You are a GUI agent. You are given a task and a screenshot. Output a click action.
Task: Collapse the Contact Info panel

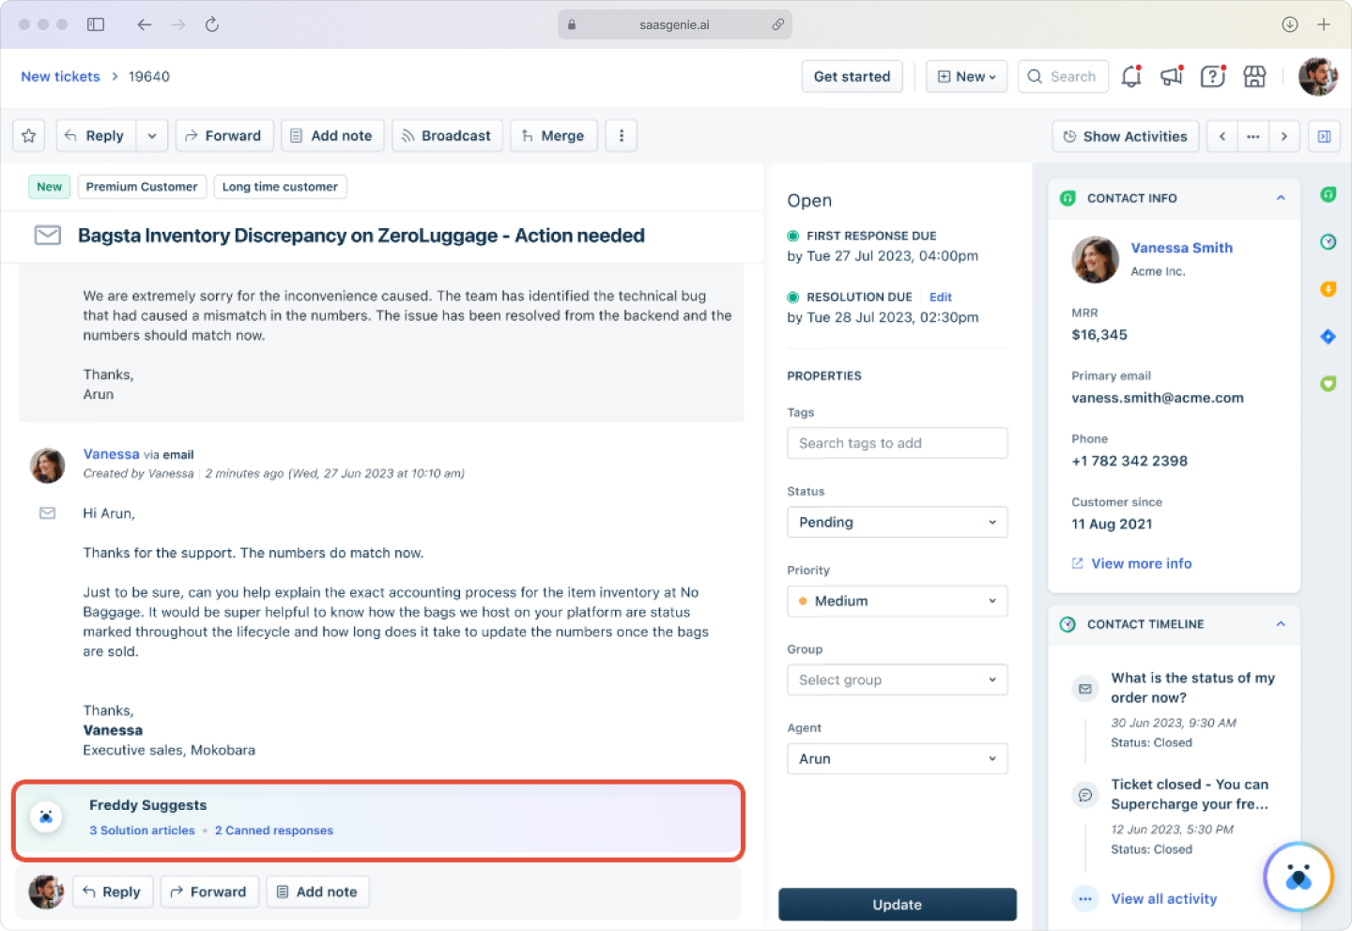pos(1281,198)
